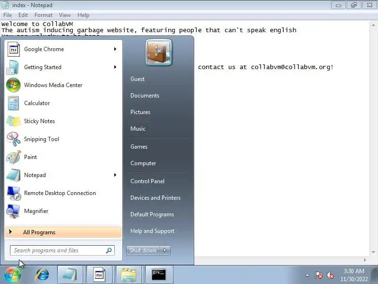Expand Getting Started submenu arrow
The image size is (378, 284).
(x=115, y=67)
